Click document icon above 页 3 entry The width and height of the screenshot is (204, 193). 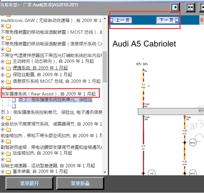[x=14, y=106]
